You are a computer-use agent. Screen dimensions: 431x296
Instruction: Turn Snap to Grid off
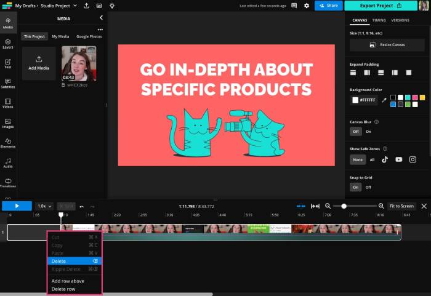coord(368,188)
